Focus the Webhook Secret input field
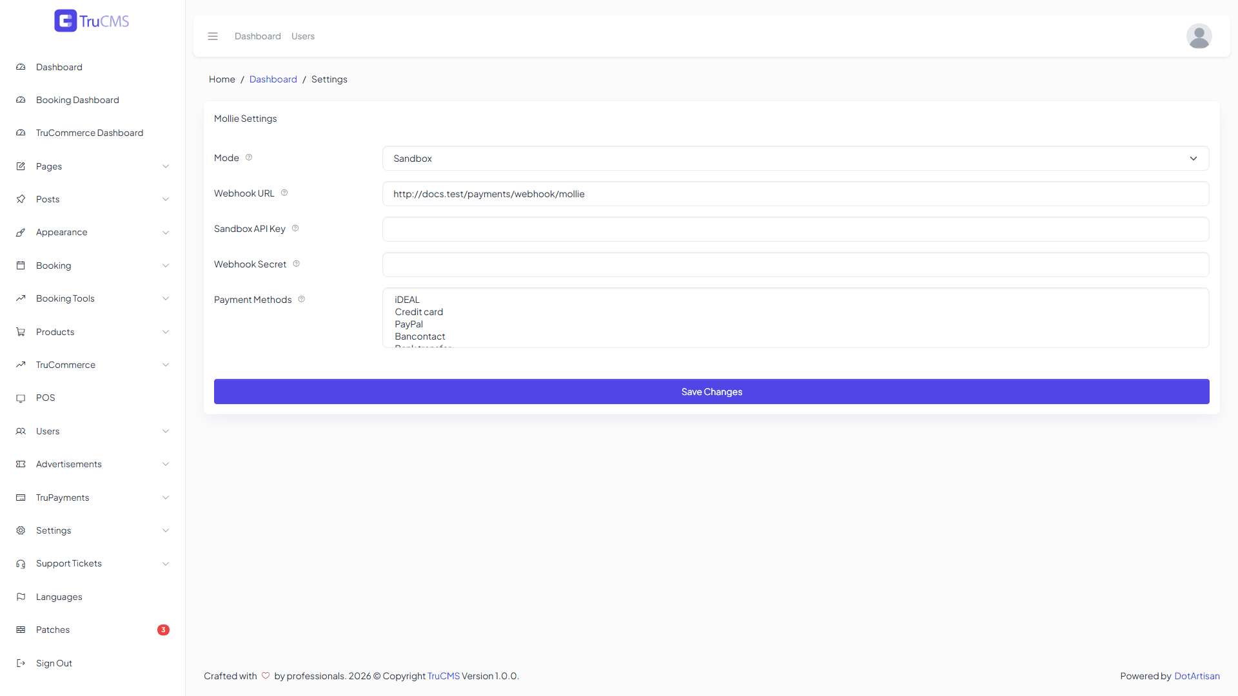Screen dimensions: 1238x696 (796, 265)
